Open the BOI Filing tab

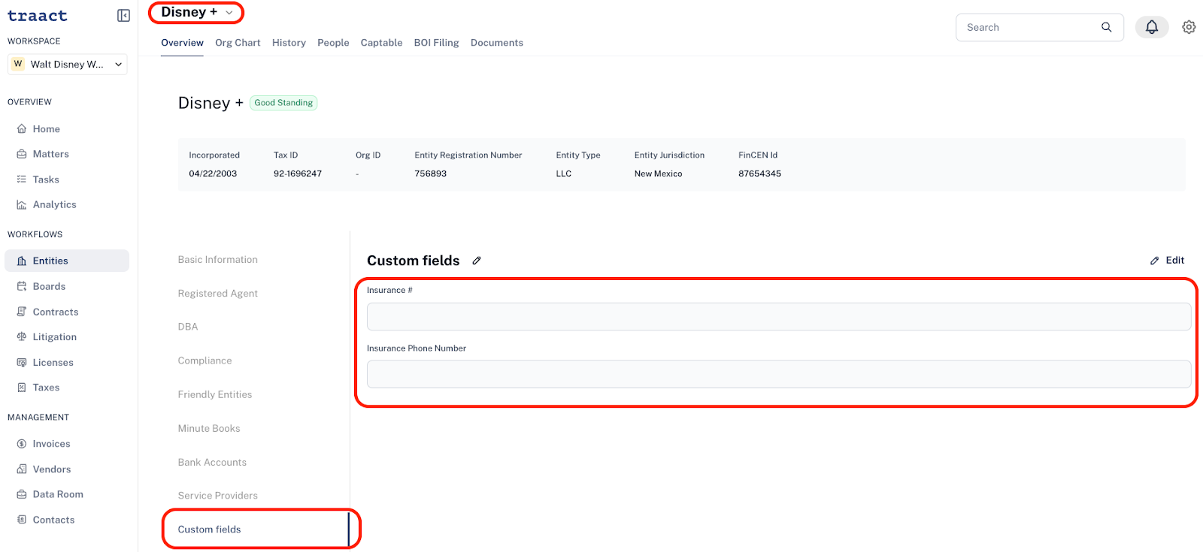click(436, 43)
